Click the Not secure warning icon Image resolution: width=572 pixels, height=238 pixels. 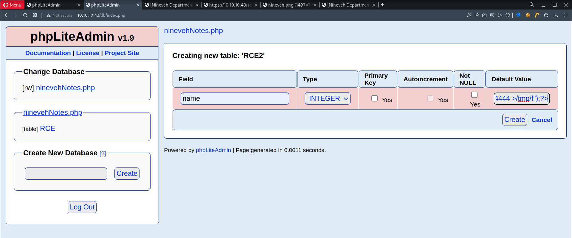[x=49, y=15]
